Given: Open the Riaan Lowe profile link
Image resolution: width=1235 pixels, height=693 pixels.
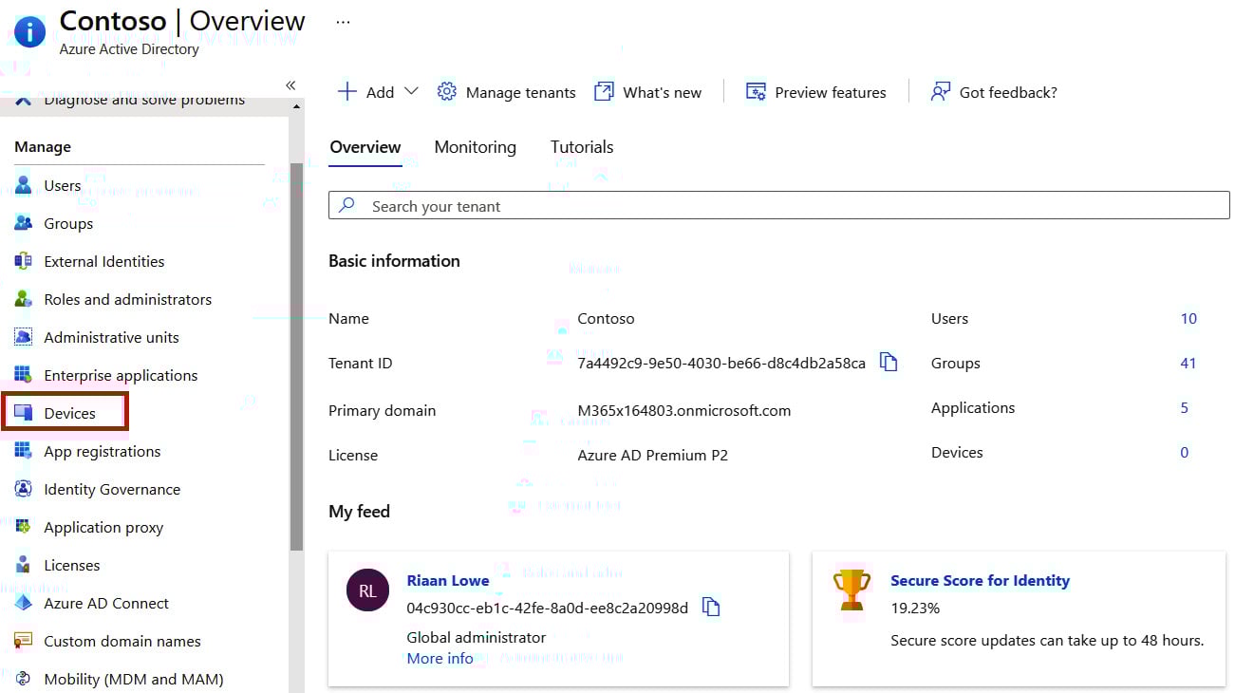Looking at the screenshot, I should (x=448, y=580).
